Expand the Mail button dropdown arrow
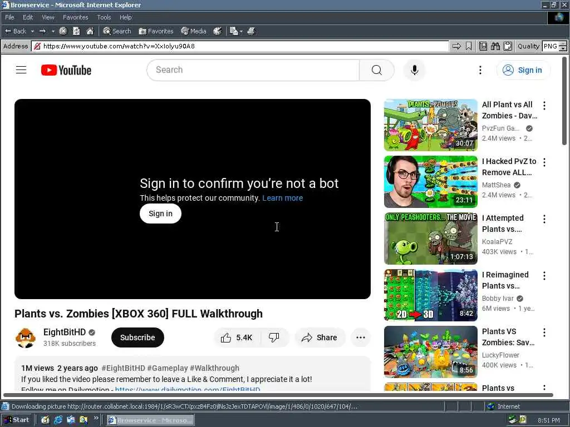This screenshot has width=570, height=427. click(x=242, y=31)
